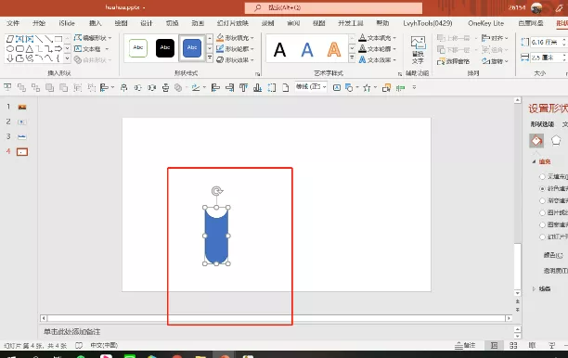Switch to Reading view in the status bar
568x358 pixels.
(532, 345)
